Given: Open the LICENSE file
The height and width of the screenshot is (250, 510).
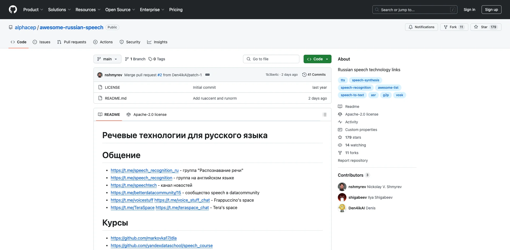Looking at the screenshot, I should (x=112, y=87).
